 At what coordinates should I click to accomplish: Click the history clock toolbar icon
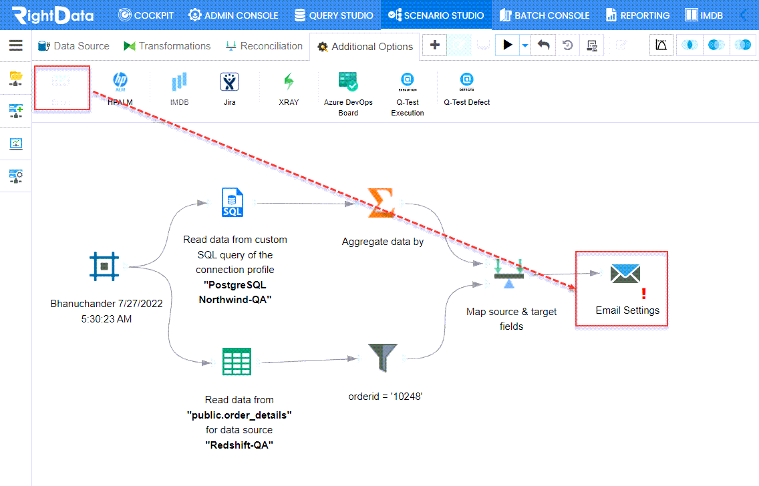click(567, 45)
